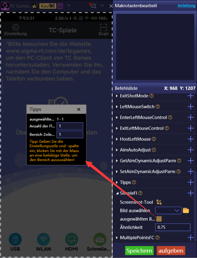
Task: Click the help icon next to Tipps command
Action: pos(134,182)
